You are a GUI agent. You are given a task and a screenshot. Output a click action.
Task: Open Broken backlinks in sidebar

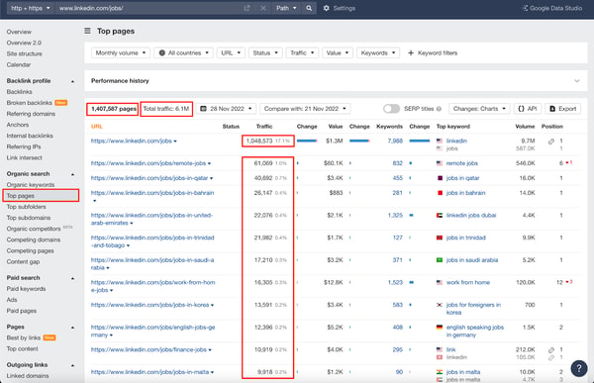point(29,103)
